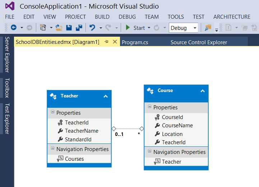Open the FILE menu
The height and width of the screenshot is (187, 259).
coord(10,17)
